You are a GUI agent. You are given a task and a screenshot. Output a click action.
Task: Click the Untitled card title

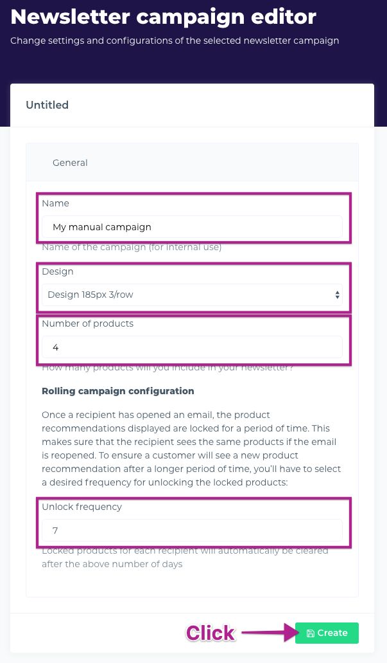click(47, 105)
